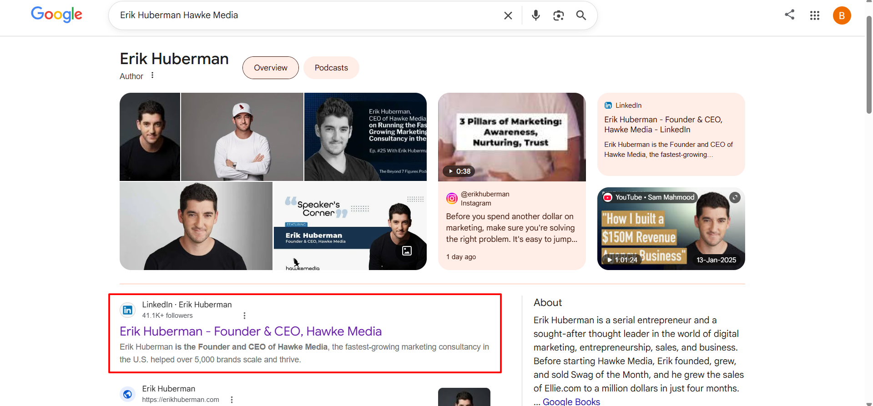873x406 pixels.
Task: Open the Google account avatar B
Action: pos(842,15)
